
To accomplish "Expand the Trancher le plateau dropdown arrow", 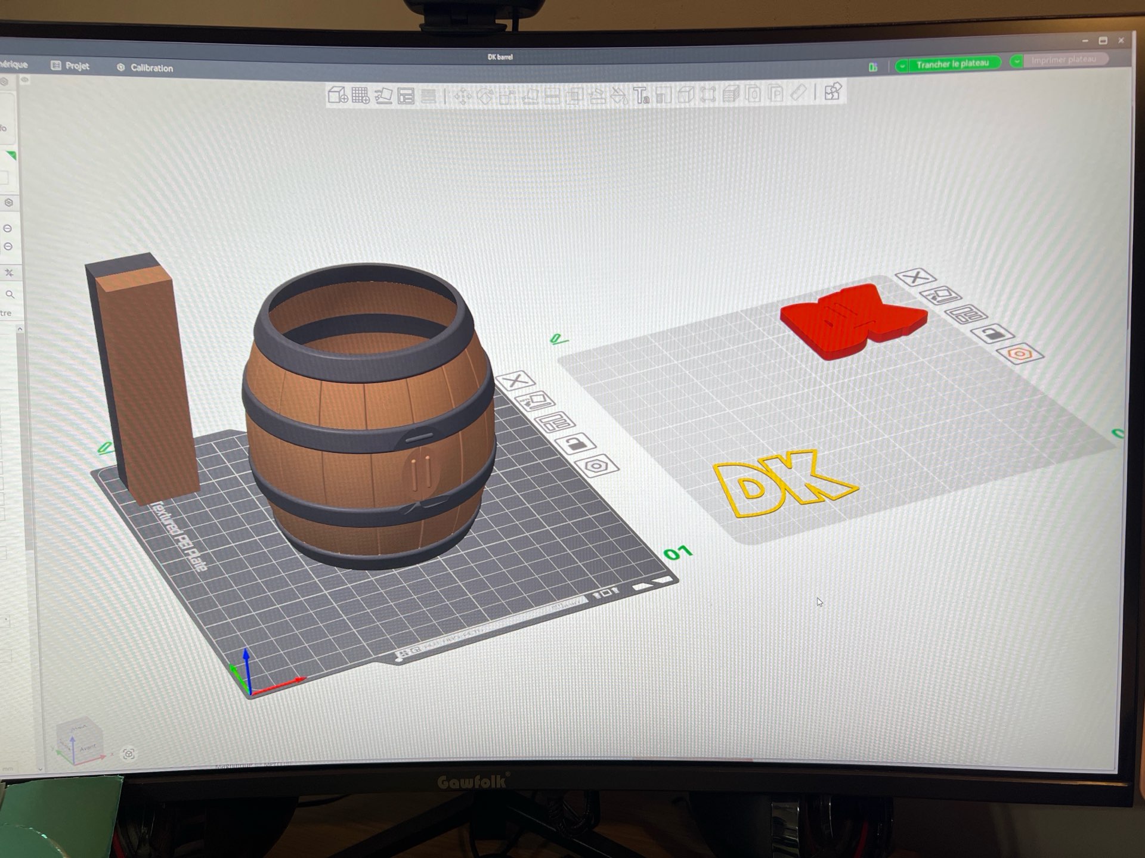I will 902,66.
